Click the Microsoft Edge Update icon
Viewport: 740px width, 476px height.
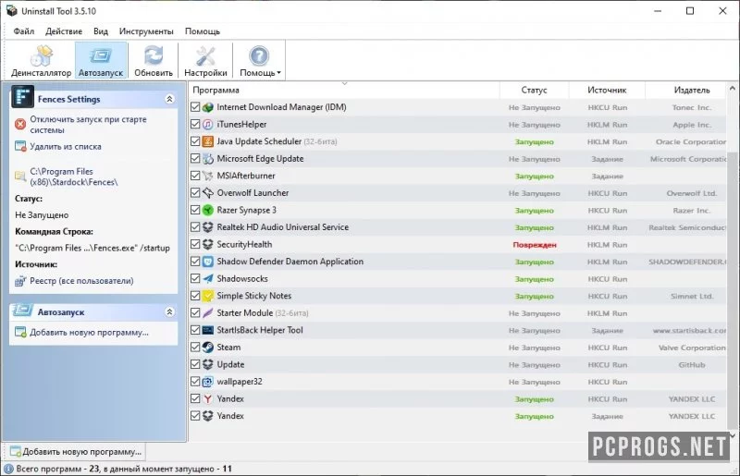[207, 159]
